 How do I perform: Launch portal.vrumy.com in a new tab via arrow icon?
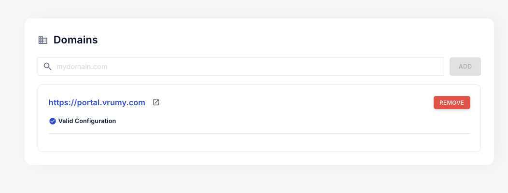(x=156, y=102)
